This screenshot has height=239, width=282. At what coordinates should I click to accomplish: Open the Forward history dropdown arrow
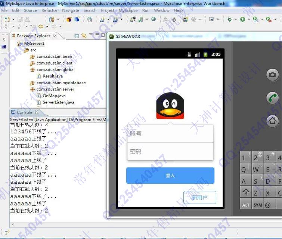[60, 27]
